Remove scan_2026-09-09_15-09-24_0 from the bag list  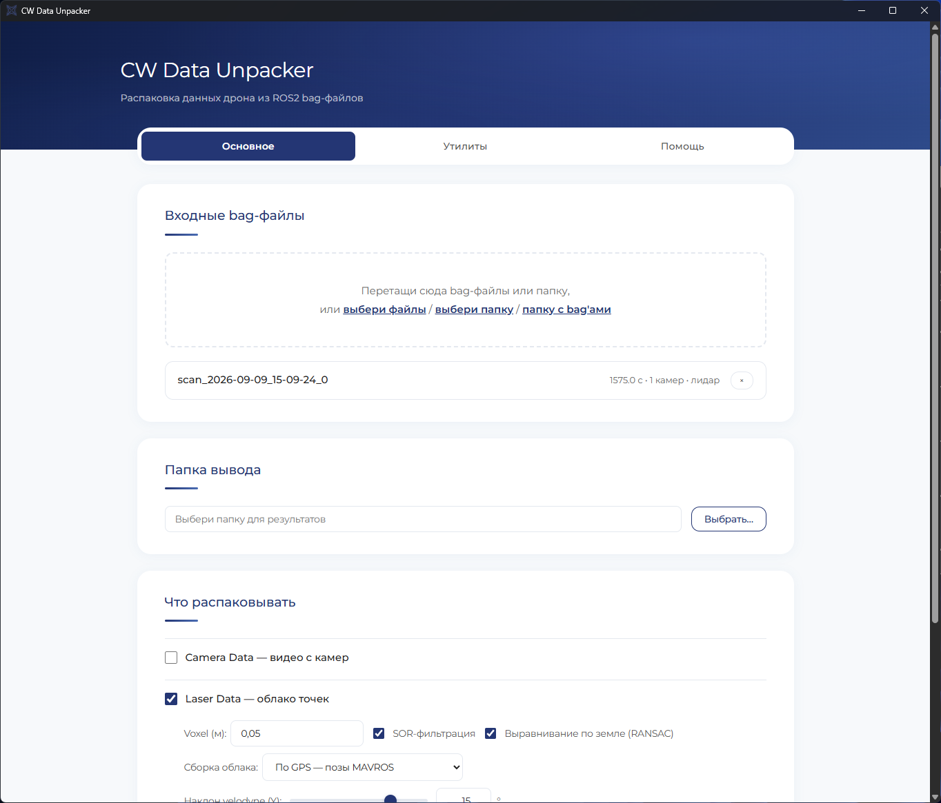pos(742,380)
